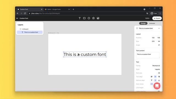
Task: Click the browser forward button
Action: coord(21,13)
